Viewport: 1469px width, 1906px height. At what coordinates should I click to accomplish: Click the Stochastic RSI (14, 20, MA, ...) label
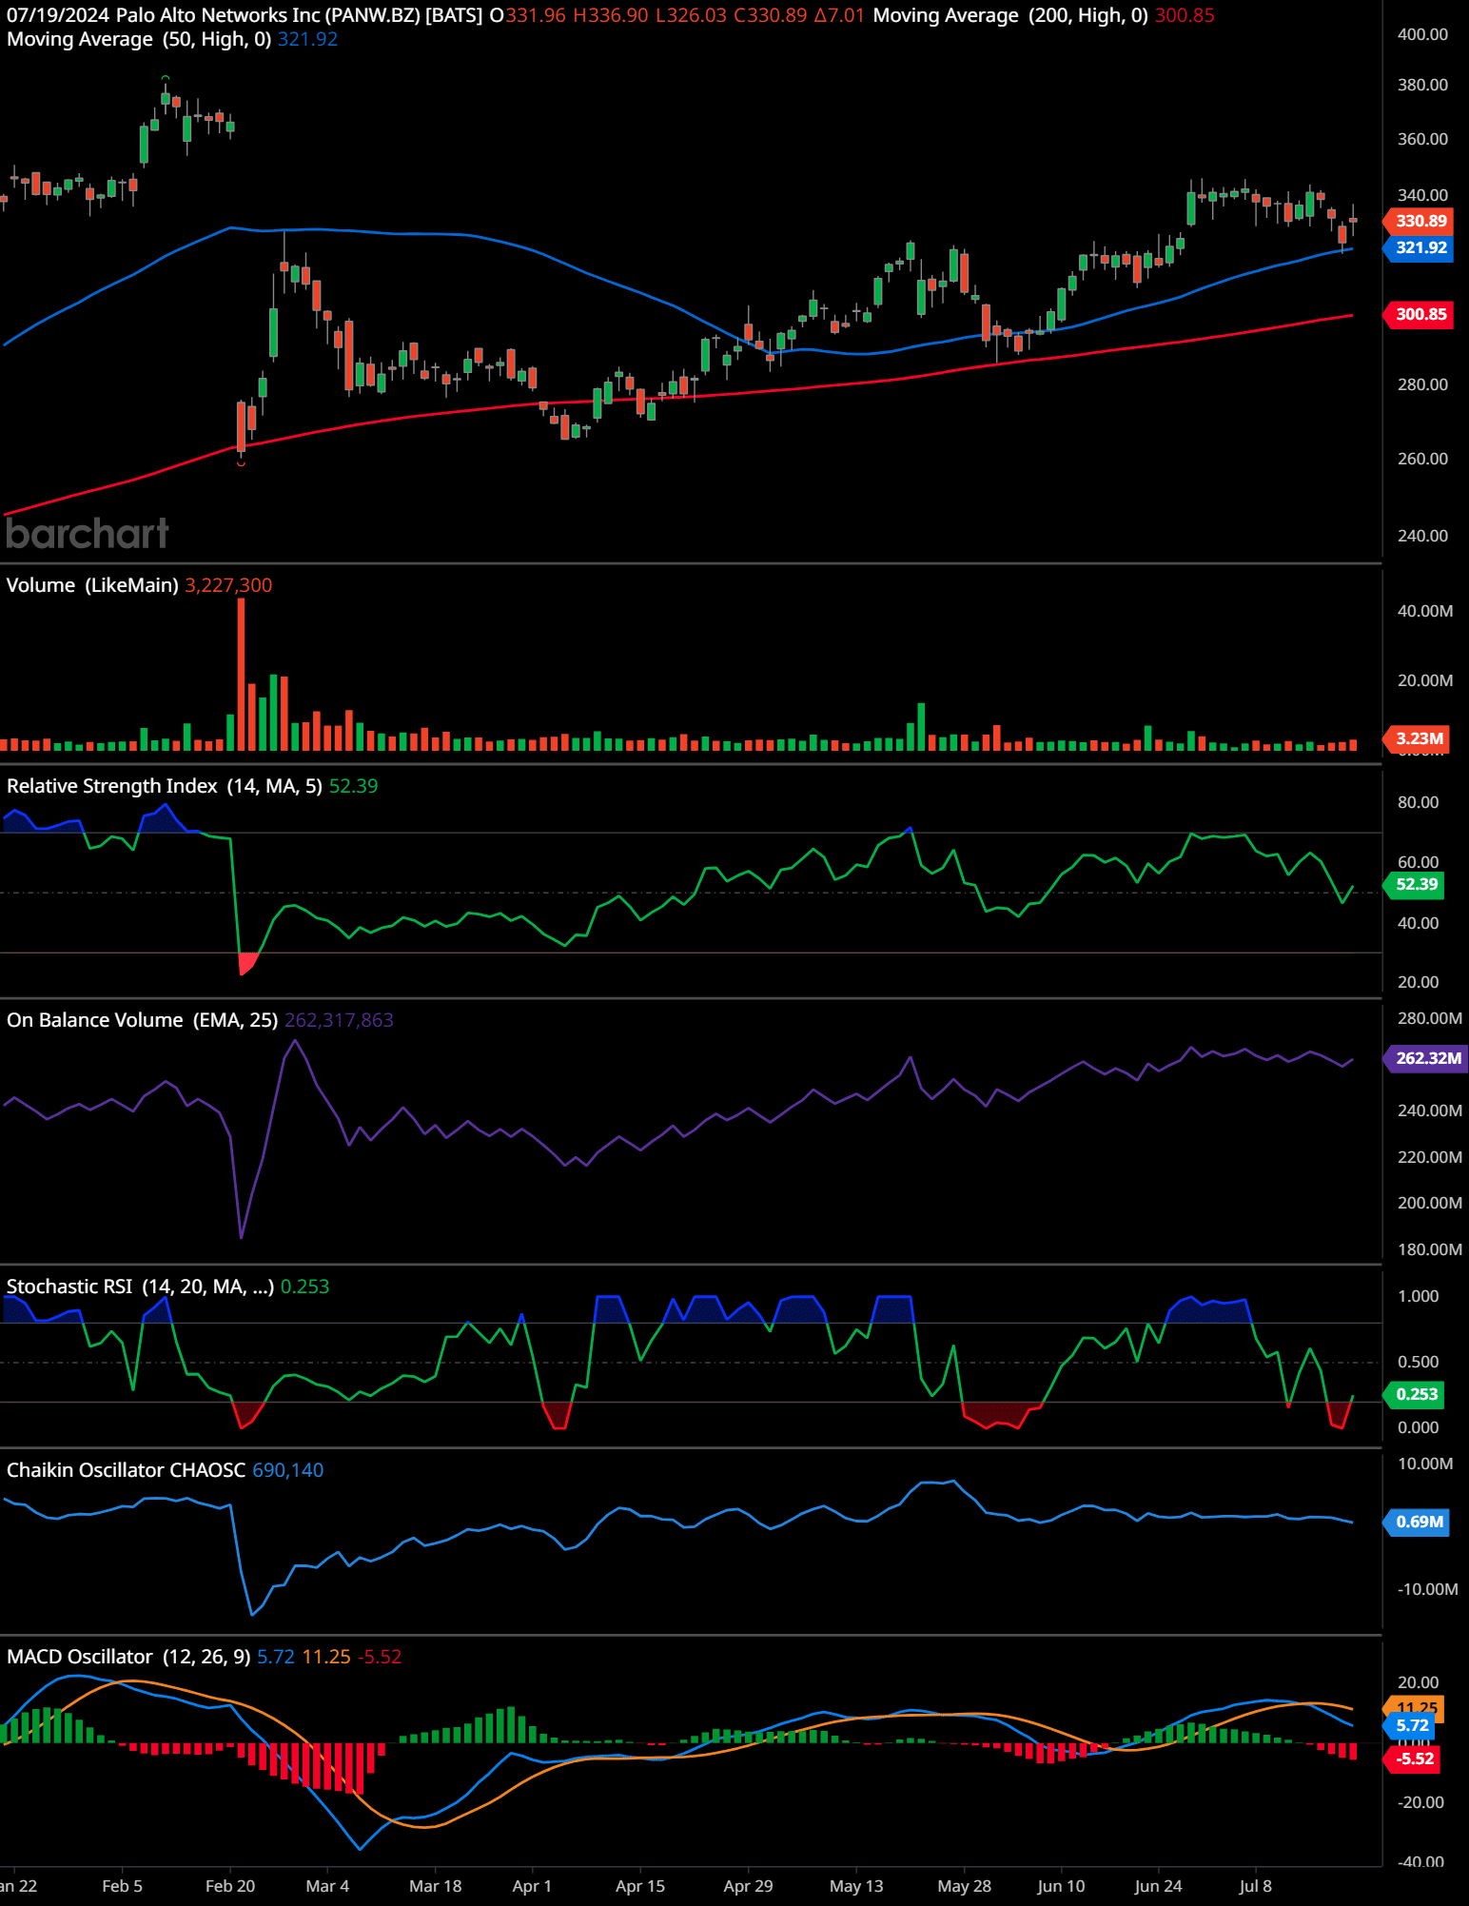click(140, 1287)
